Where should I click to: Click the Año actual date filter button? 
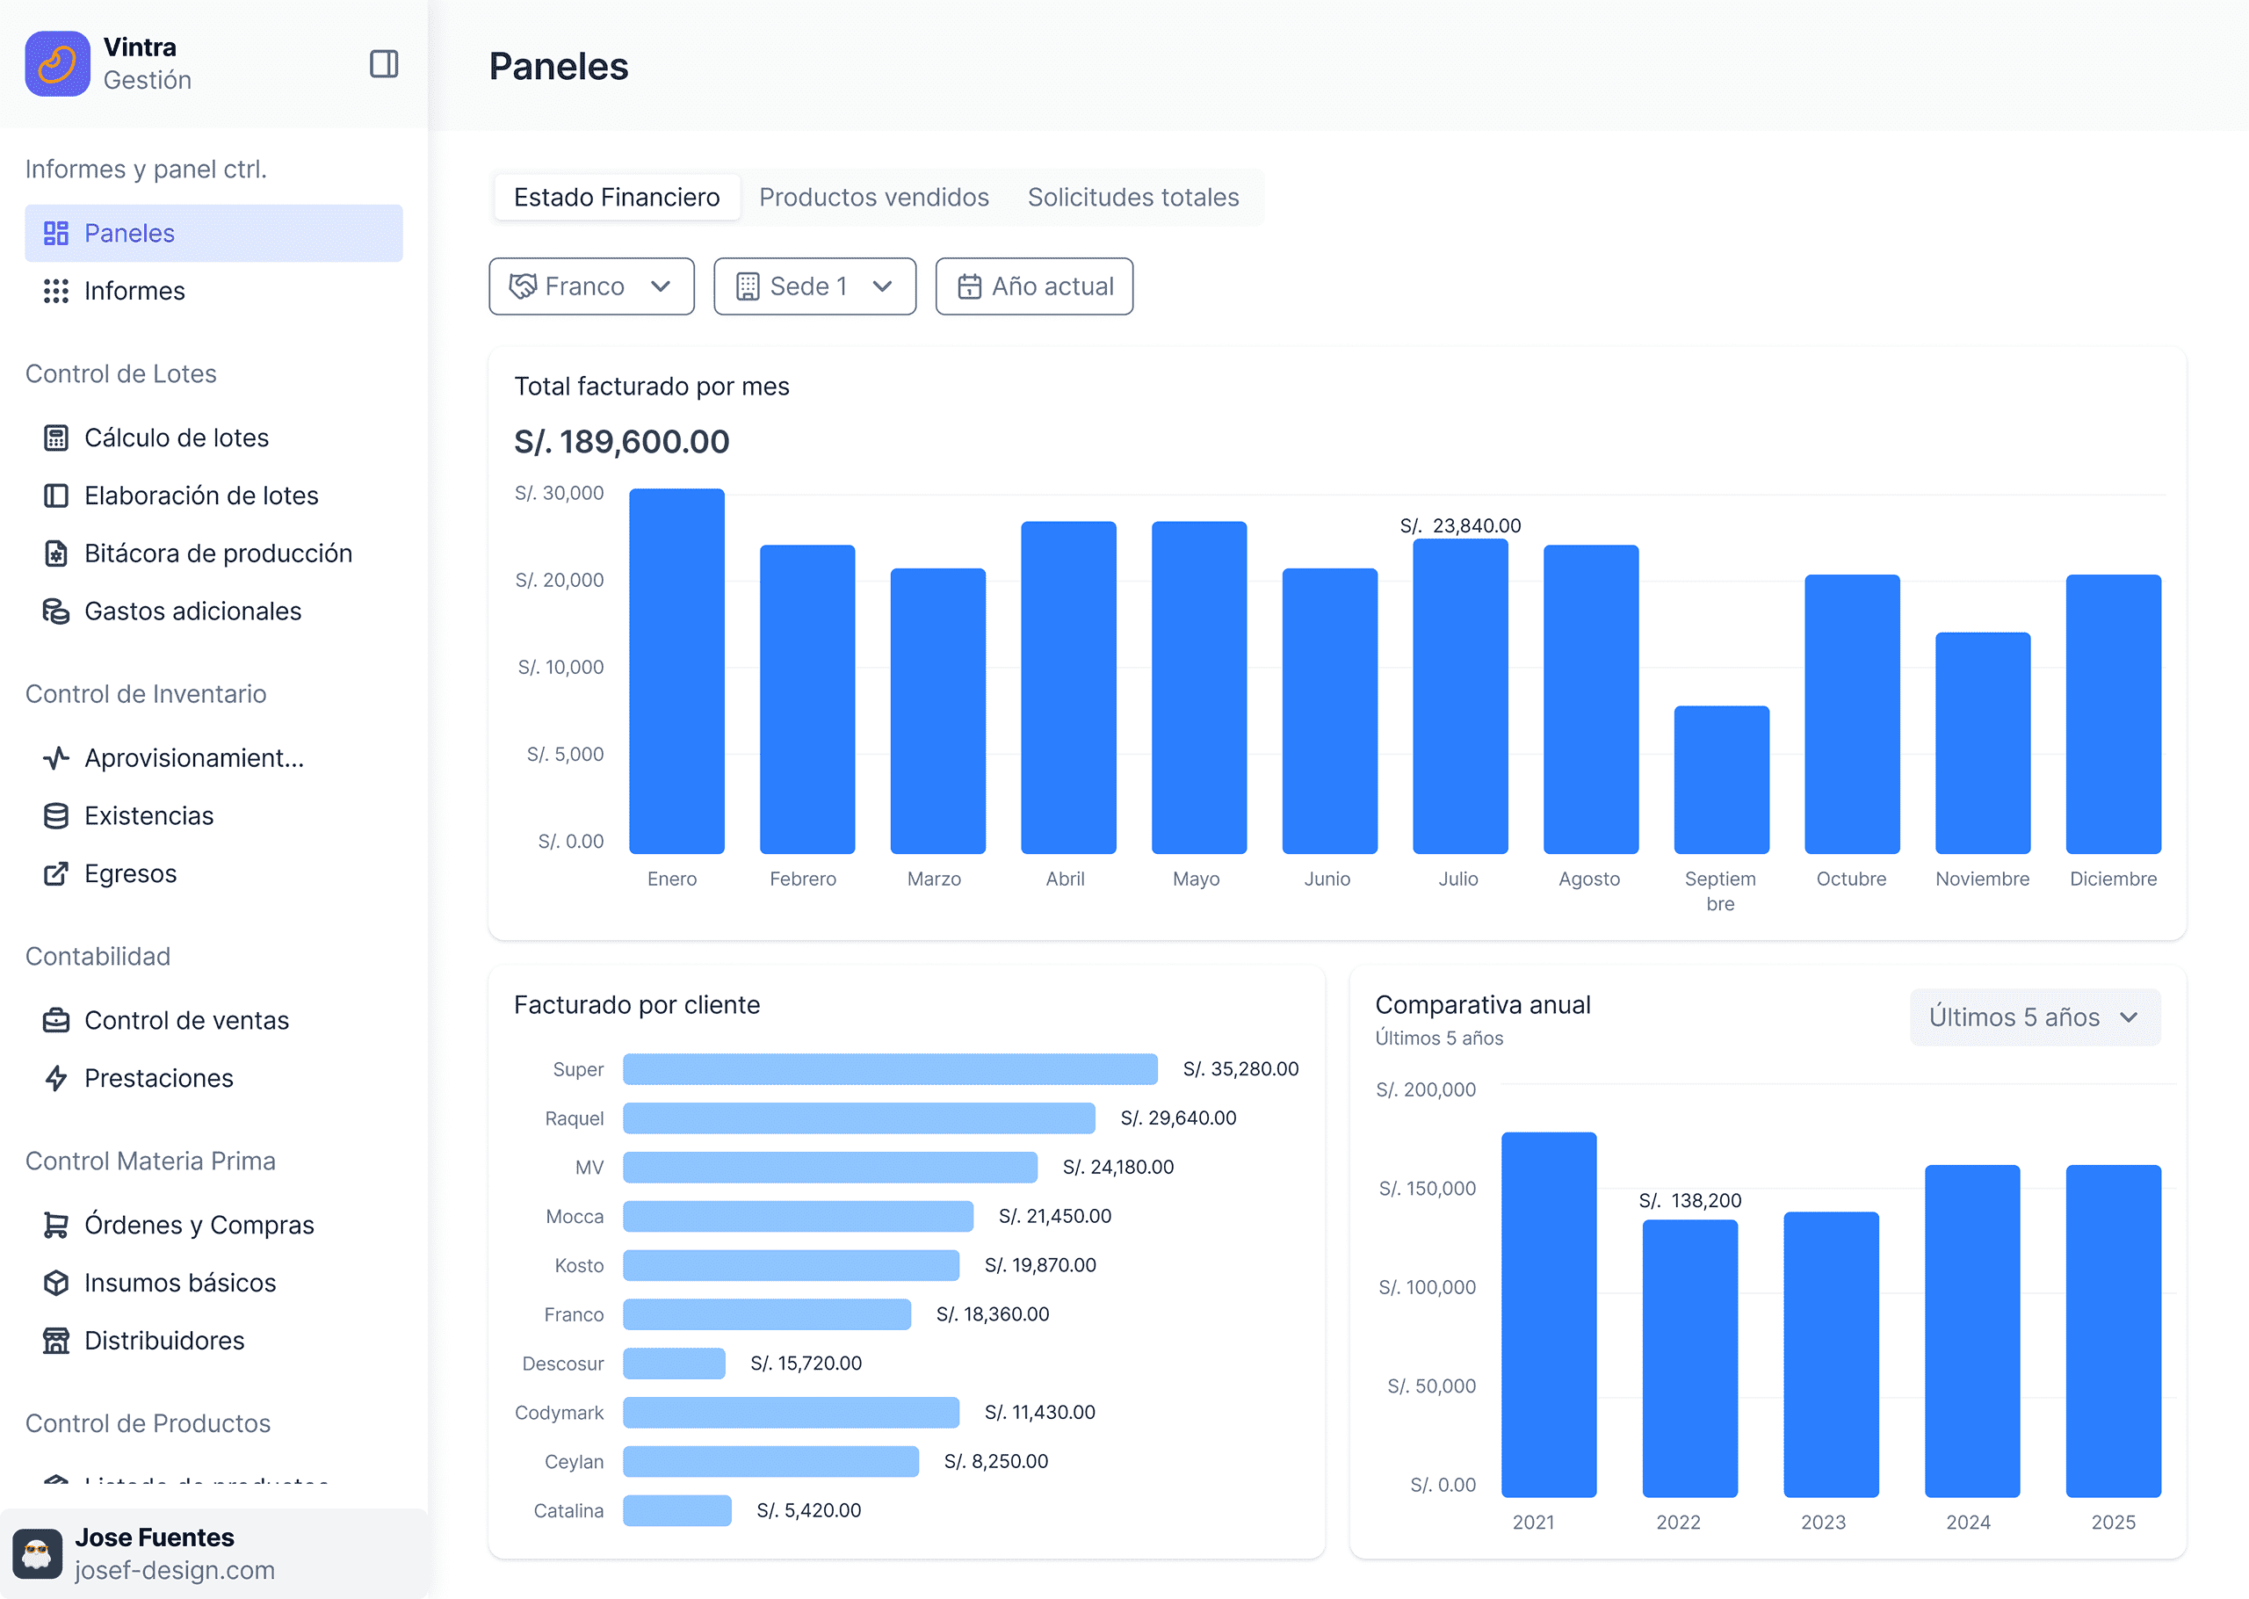click(1034, 286)
